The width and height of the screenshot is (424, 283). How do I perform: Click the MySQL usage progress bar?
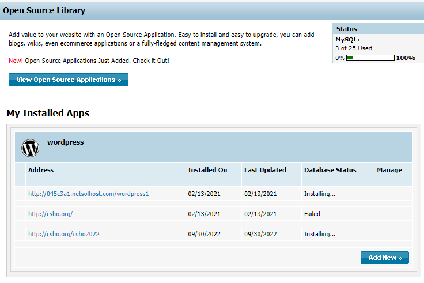click(370, 58)
